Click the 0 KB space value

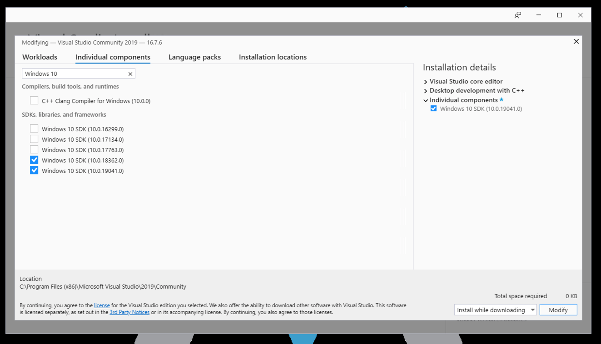[571, 296]
